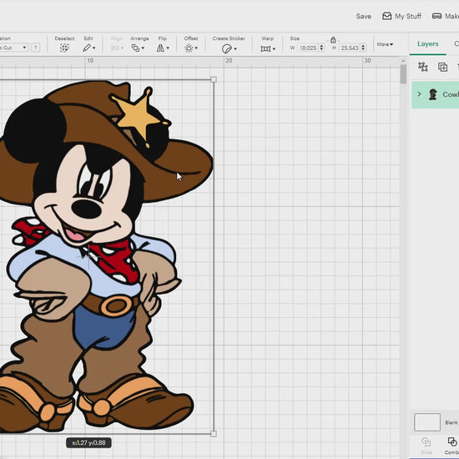Viewport: 459px width, 459px height.
Task: Click the disabled Align tool icon
Action: tap(115, 48)
